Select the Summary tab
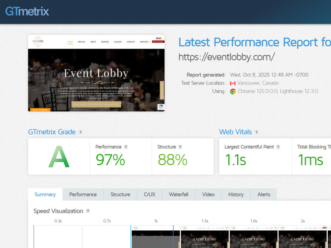This screenshot has width=331, height=248. click(x=45, y=194)
